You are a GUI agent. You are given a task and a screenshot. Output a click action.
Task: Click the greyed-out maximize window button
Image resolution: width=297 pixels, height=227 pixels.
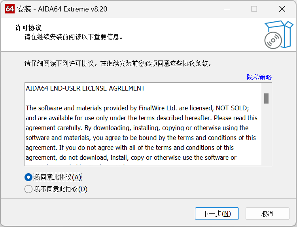coord(254,9)
